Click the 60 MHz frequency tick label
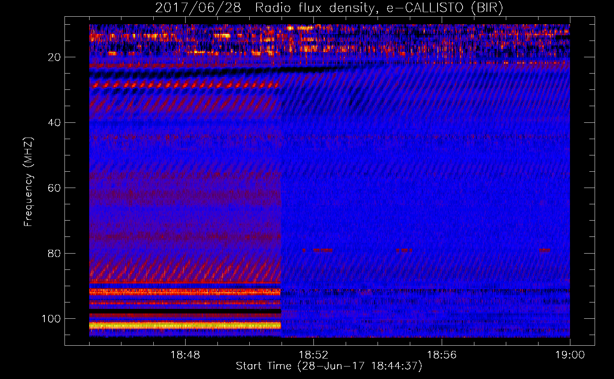The image size is (614, 379). pos(54,188)
